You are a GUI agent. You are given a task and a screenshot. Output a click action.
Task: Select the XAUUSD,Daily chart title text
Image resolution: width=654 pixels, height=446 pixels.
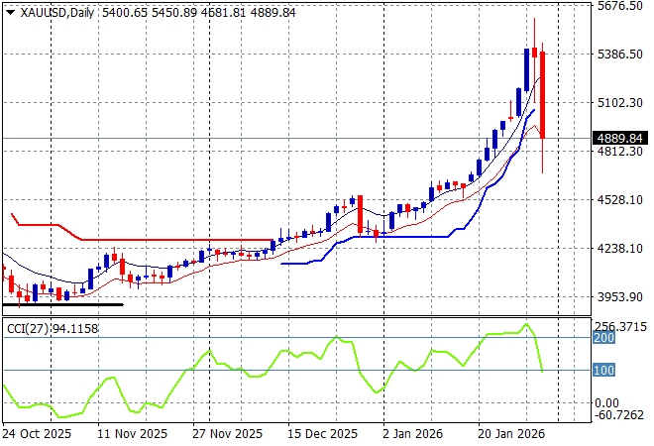[x=54, y=10]
